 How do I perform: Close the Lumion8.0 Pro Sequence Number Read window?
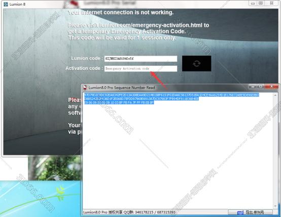272,87
